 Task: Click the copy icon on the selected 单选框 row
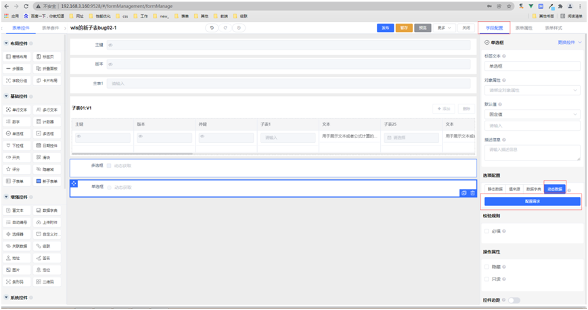tap(463, 193)
